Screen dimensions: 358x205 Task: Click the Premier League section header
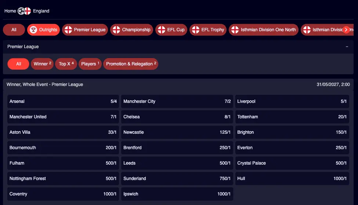click(178, 47)
